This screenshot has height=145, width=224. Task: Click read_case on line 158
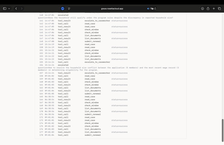tap(90, 76)
